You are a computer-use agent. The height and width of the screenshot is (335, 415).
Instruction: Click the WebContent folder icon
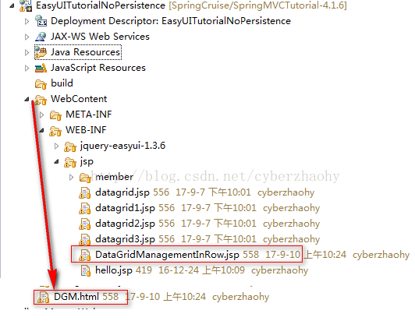tap(41, 100)
